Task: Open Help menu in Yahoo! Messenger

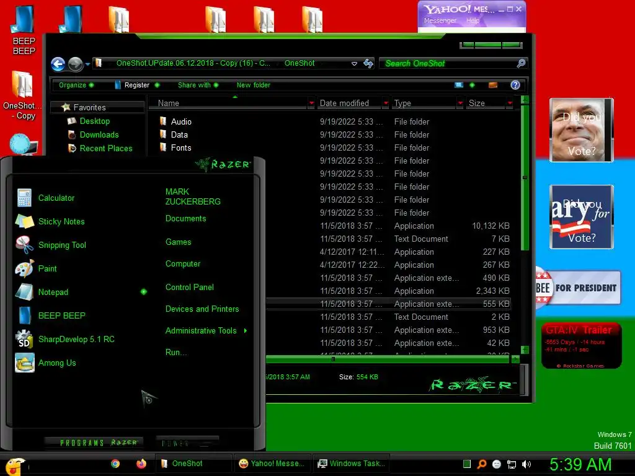Action: tap(473, 20)
